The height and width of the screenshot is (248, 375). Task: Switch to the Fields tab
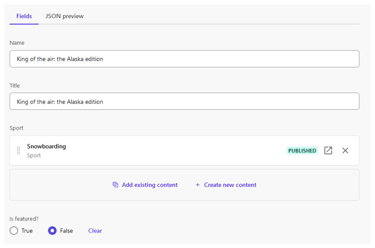pyautogui.click(x=24, y=16)
